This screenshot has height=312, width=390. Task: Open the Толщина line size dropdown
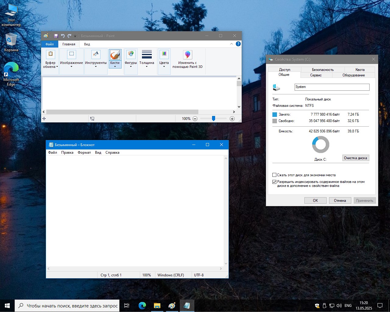click(147, 65)
